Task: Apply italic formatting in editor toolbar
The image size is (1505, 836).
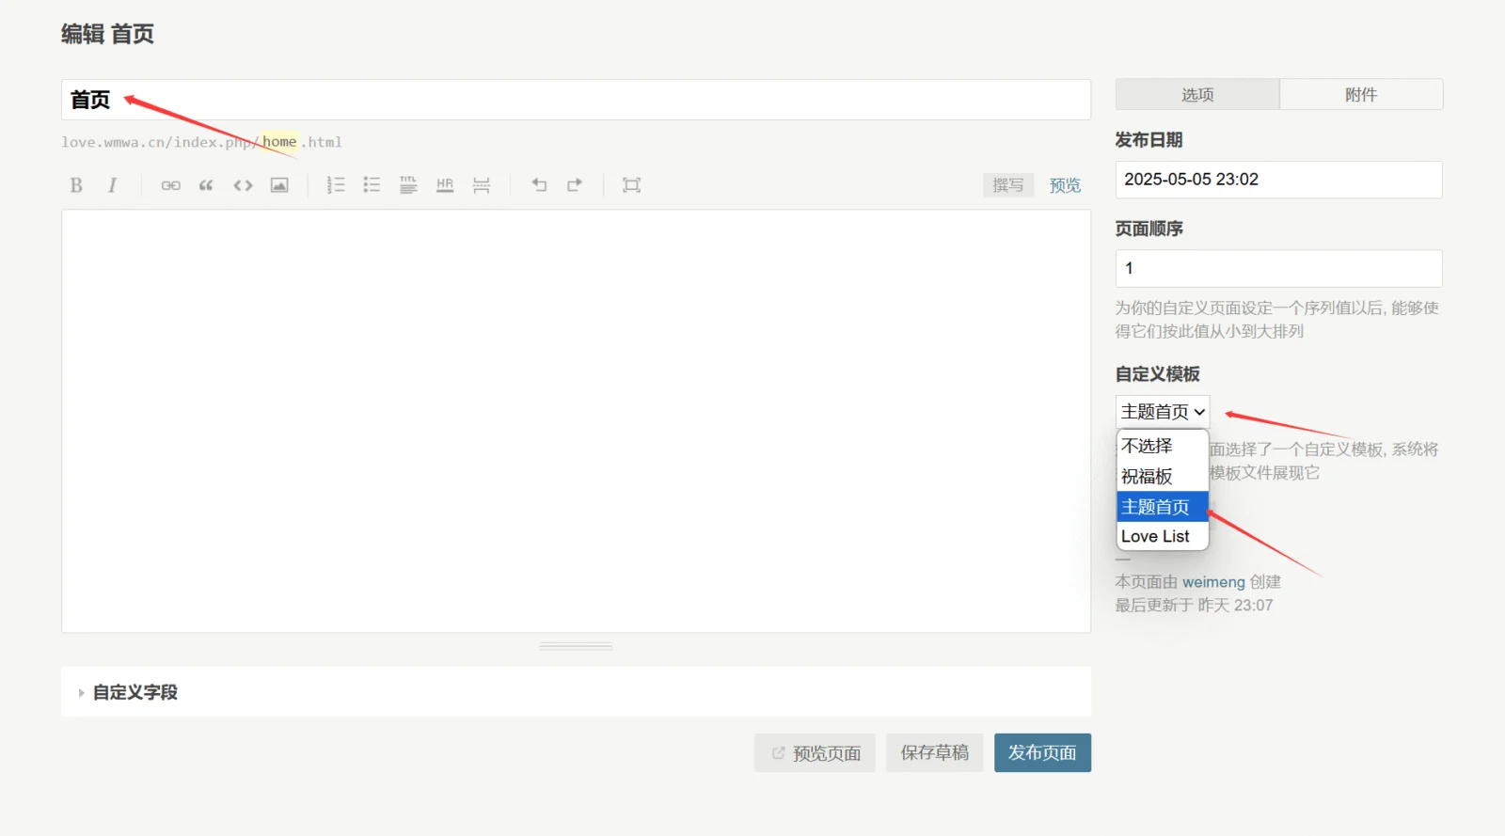Action: click(x=112, y=185)
